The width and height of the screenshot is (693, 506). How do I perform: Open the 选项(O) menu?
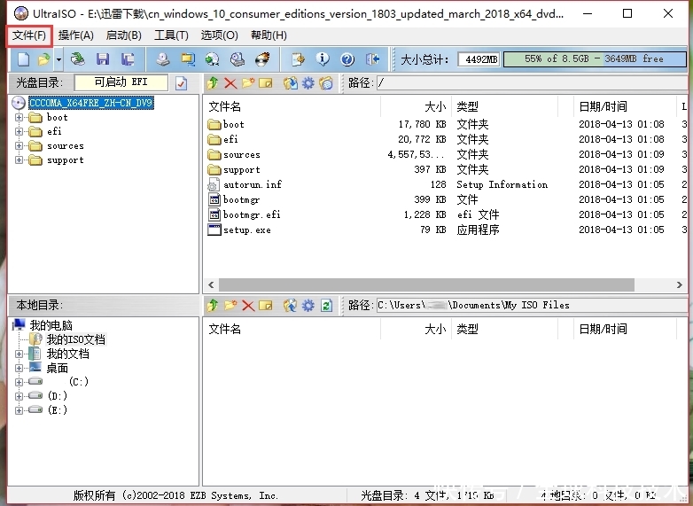(219, 35)
